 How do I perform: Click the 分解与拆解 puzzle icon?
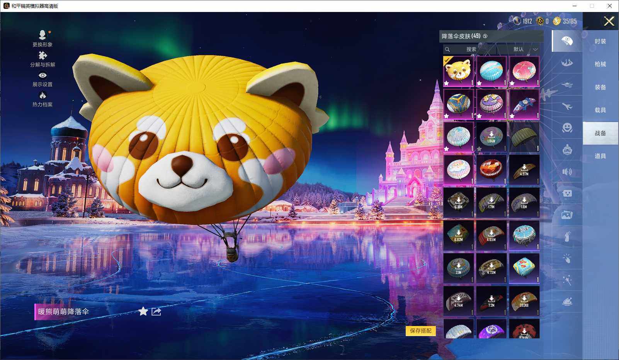pyautogui.click(x=43, y=55)
